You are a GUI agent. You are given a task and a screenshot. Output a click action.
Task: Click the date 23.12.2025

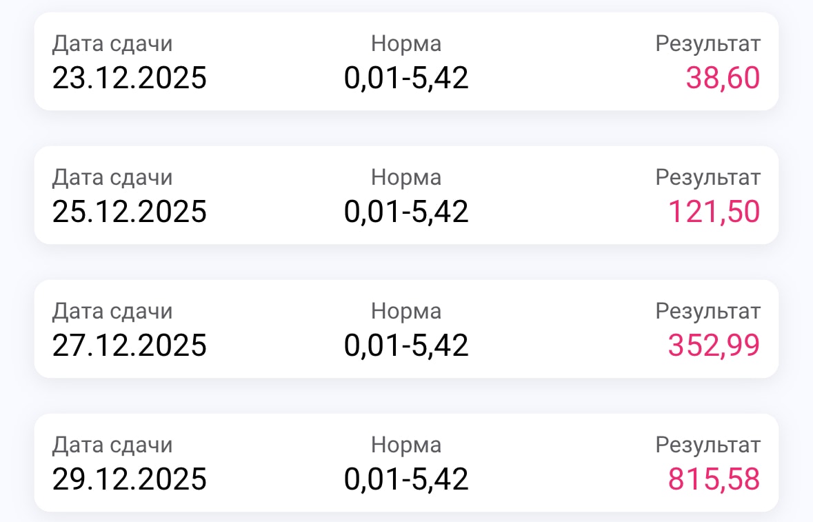pyautogui.click(x=130, y=79)
